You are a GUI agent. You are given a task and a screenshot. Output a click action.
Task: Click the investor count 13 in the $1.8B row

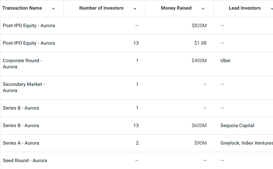(x=136, y=43)
